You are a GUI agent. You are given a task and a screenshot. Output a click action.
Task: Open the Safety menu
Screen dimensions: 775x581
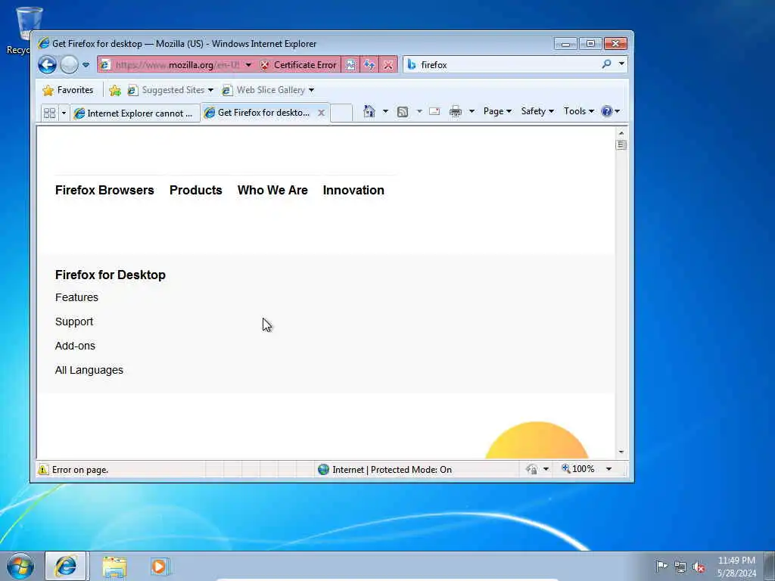pos(537,111)
